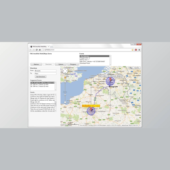Open the red Opera extension icon
The height and width of the screenshot is (170, 170).
tap(136, 50)
